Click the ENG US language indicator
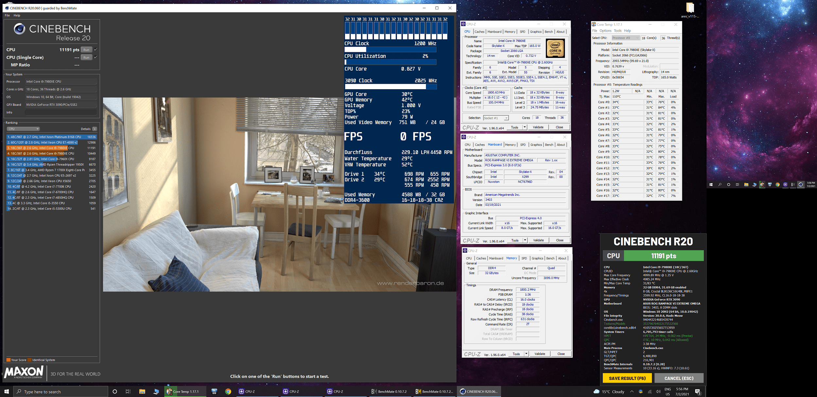 (668, 391)
